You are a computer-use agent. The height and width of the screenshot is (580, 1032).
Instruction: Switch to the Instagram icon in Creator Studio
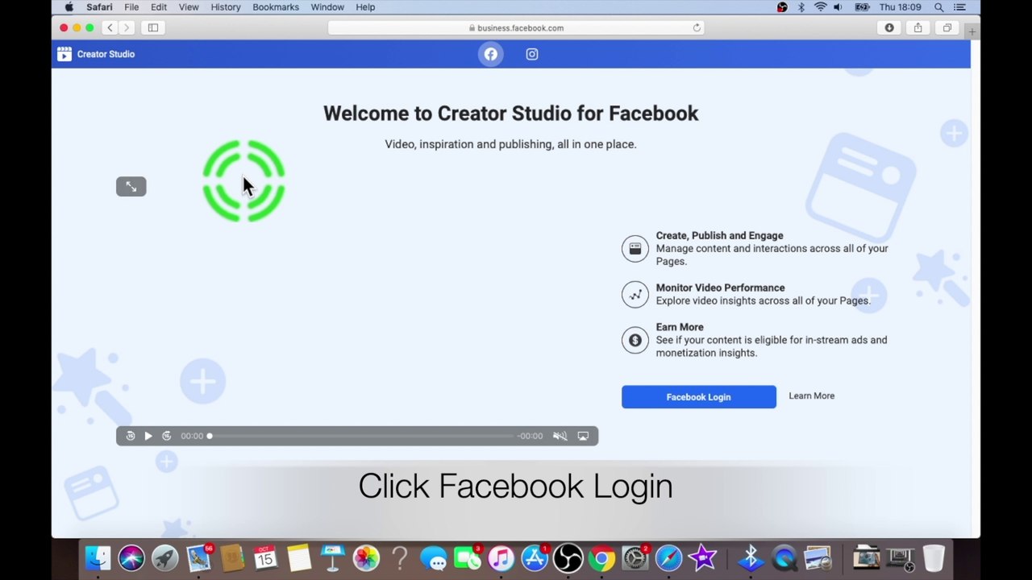pyautogui.click(x=532, y=54)
